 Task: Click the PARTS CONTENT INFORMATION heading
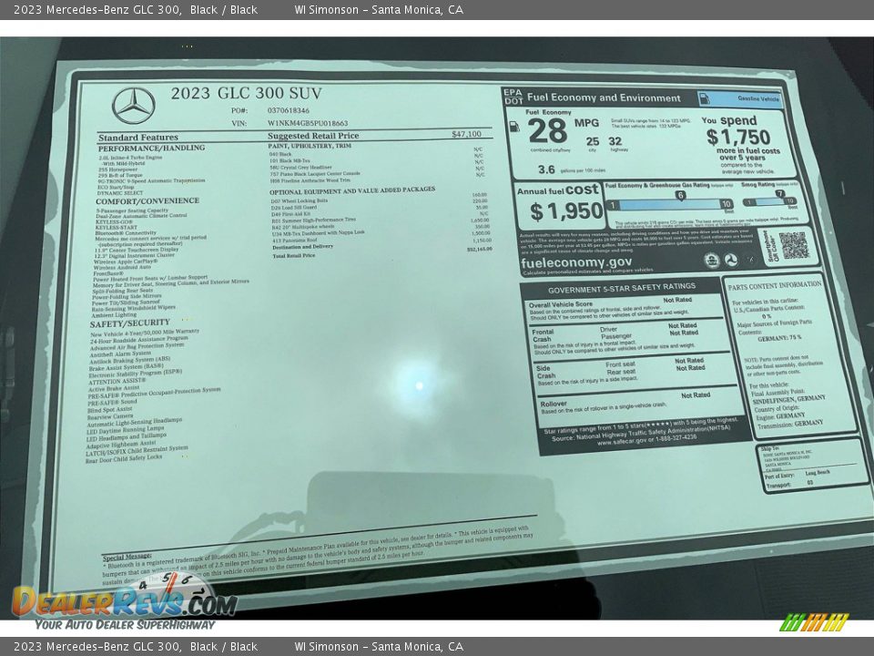click(x=774, y=285)
